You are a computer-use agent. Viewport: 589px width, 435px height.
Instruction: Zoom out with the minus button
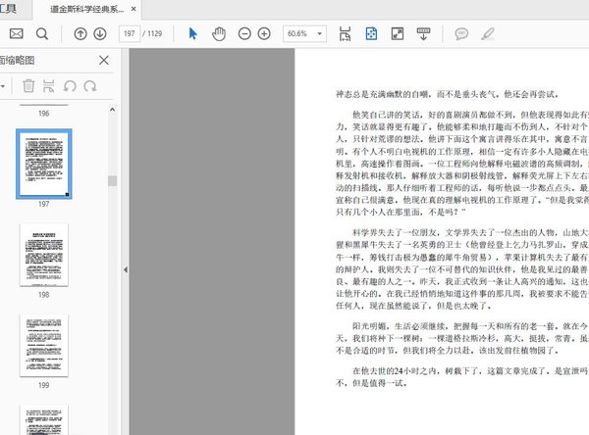[242, 34]
